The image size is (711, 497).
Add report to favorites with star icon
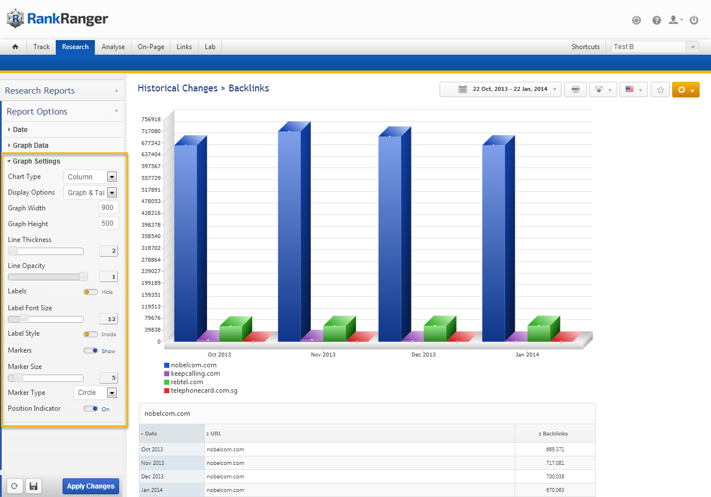[x=660, y=90]
